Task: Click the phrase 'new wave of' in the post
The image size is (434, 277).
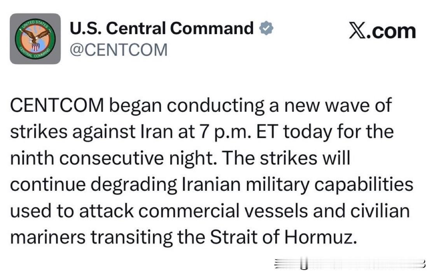Action: point(338,106)
